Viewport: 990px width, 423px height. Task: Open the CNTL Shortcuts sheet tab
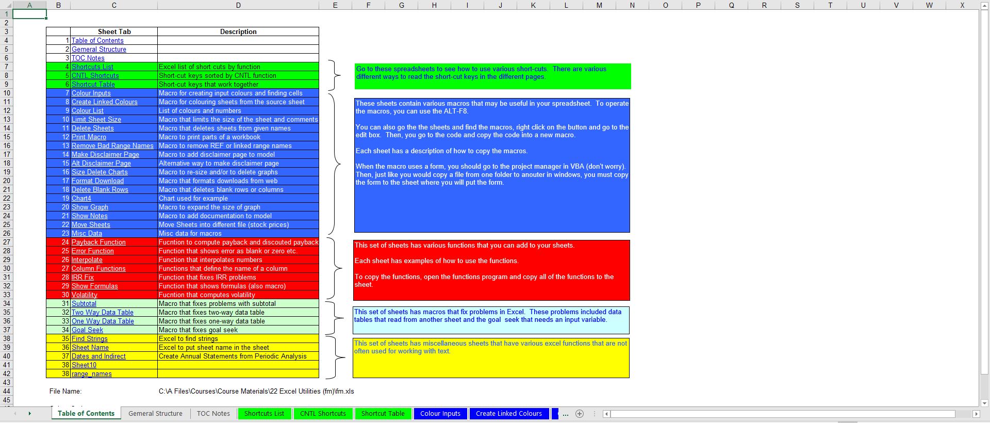coord(323,414)
